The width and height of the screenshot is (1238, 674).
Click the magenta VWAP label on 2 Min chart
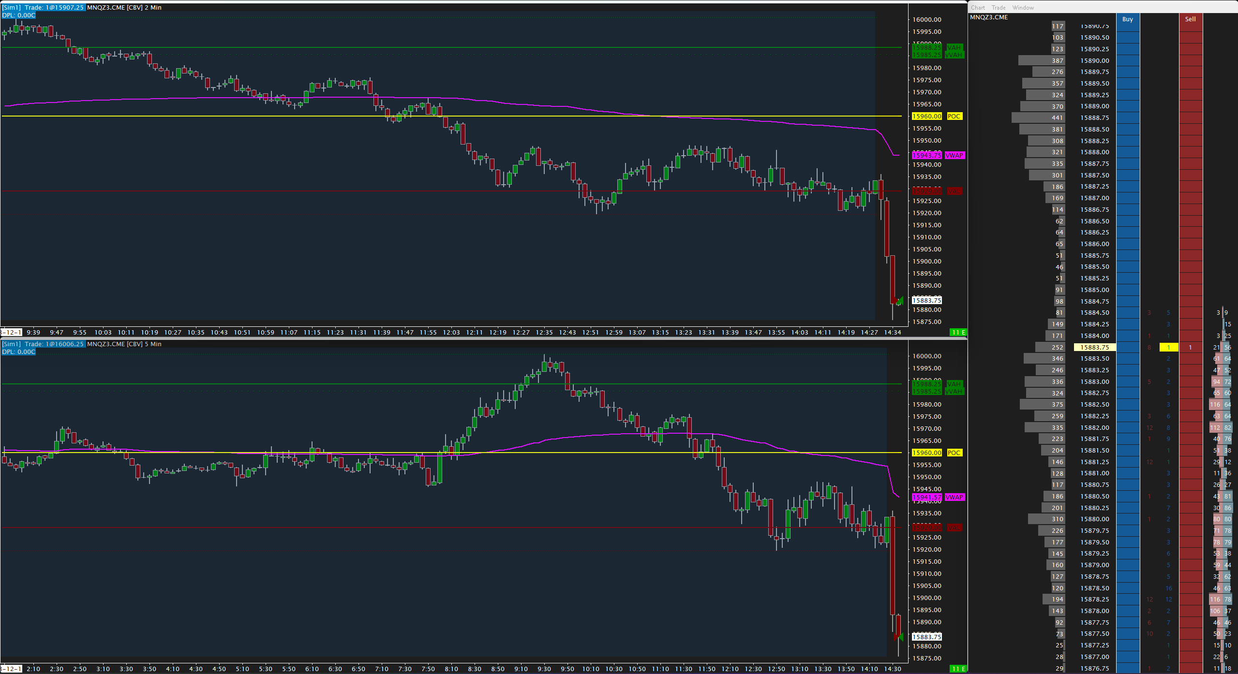954,155
